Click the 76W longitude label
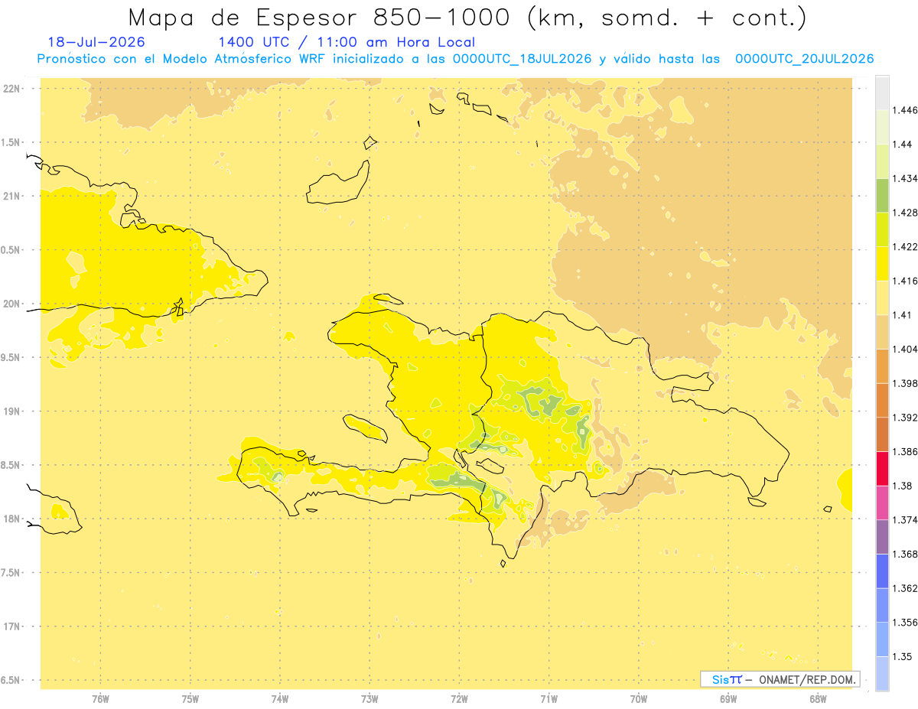 pyautogui.click(x=100, y=698)
